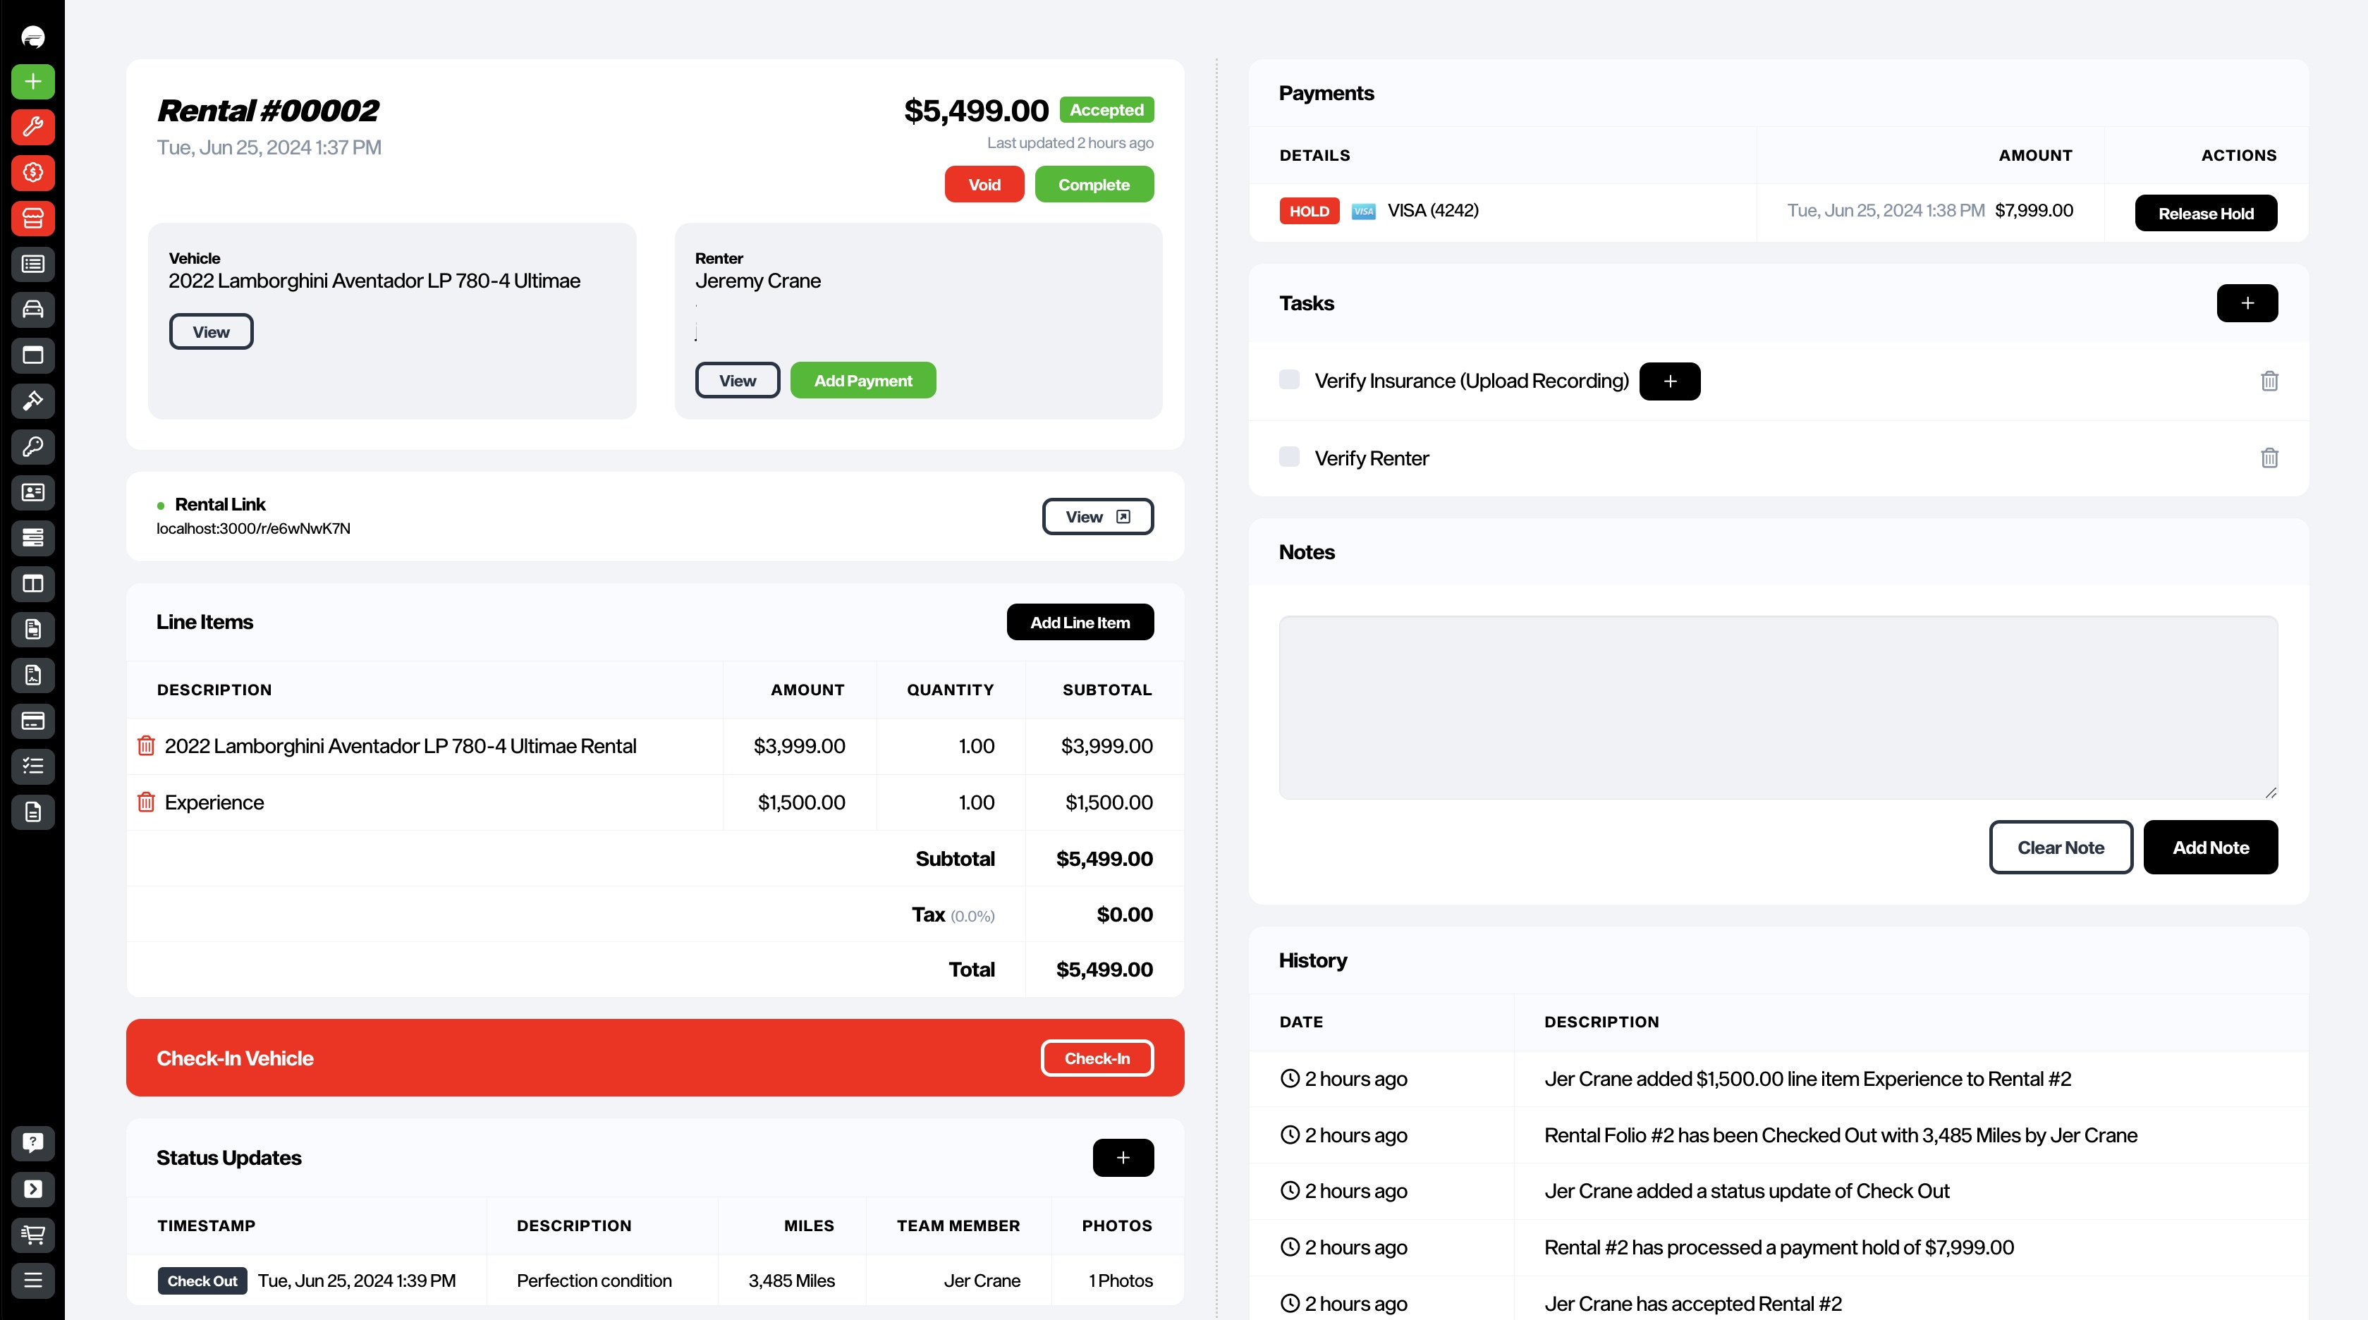This screenshot has width=2368, height=1320.
Task: Add upload to Verify Insurance task
Action: click(x=1669, y=381)
